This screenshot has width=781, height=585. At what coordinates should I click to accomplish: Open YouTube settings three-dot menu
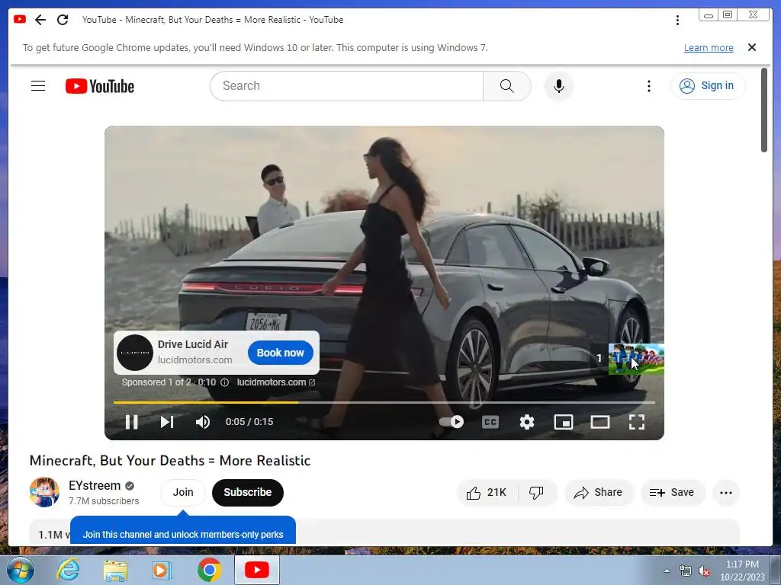[648, 86]
